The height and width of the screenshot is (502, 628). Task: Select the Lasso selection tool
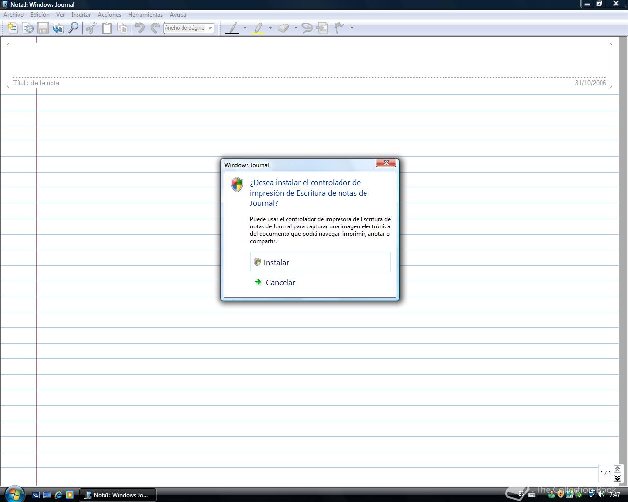[x=307, y=28]
